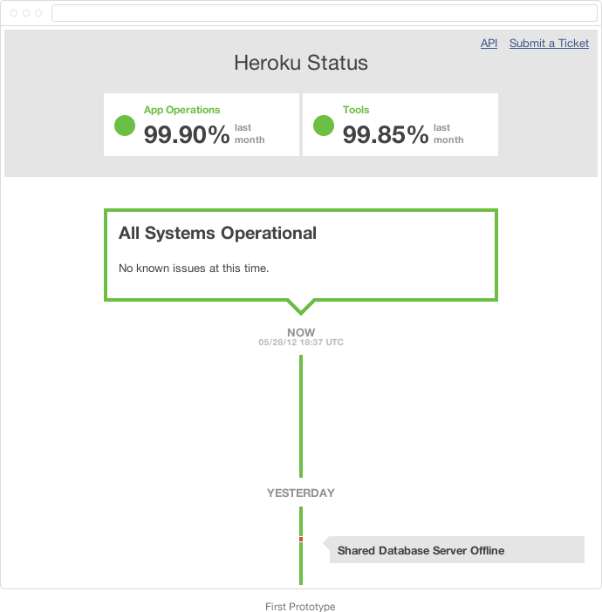Click the first browser window control circle

[14, 13]
